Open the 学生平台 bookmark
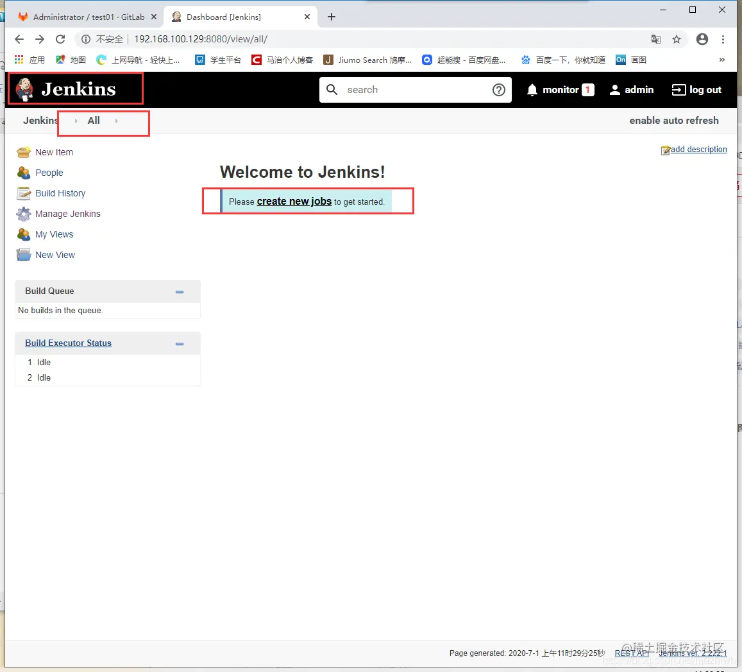 pyautogui.click(x=218, y=60)
